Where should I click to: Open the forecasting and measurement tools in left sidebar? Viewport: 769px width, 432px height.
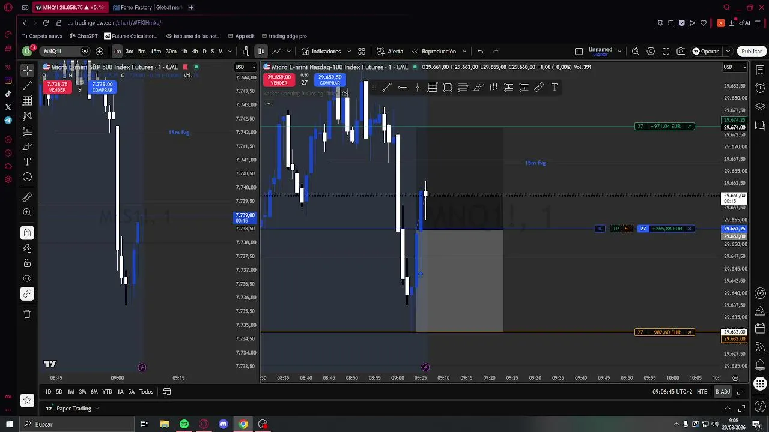click(x=27, y=131)
